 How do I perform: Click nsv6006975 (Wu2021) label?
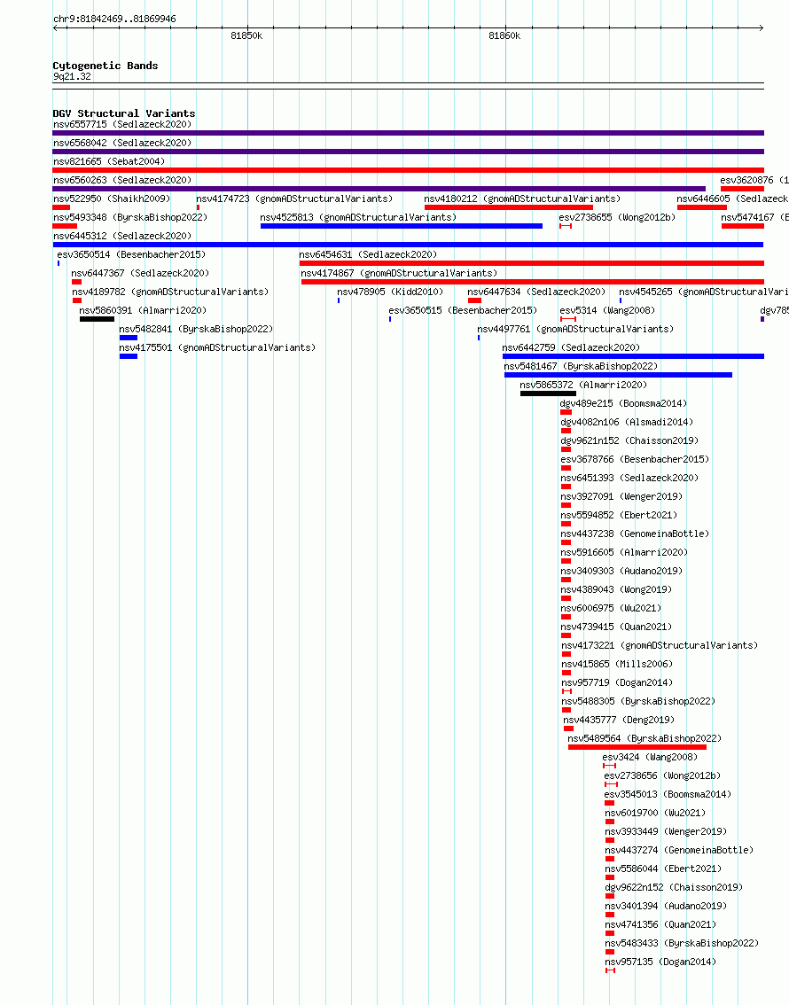611,608
